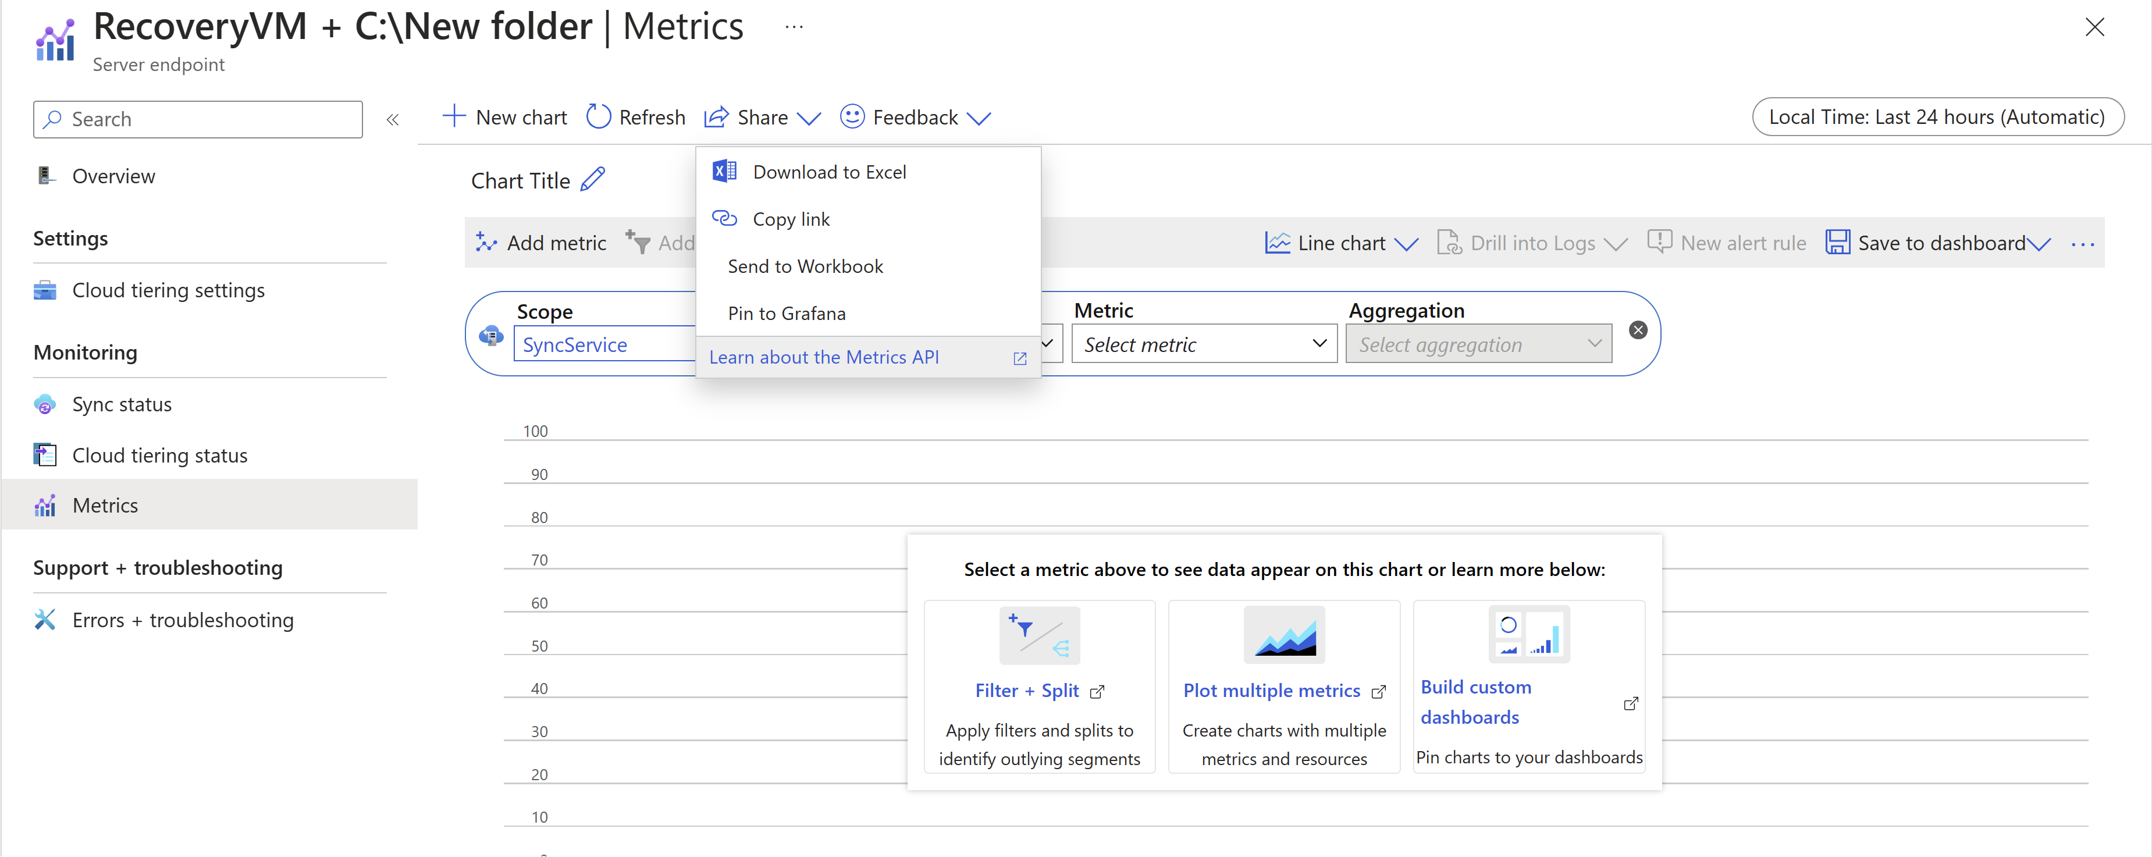Click the Save to dashboard icon
2152x857 pixels.
point(1838,242)
